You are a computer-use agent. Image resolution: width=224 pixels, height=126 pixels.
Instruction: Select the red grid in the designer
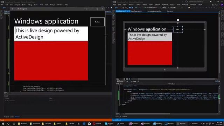pos(150,53)
